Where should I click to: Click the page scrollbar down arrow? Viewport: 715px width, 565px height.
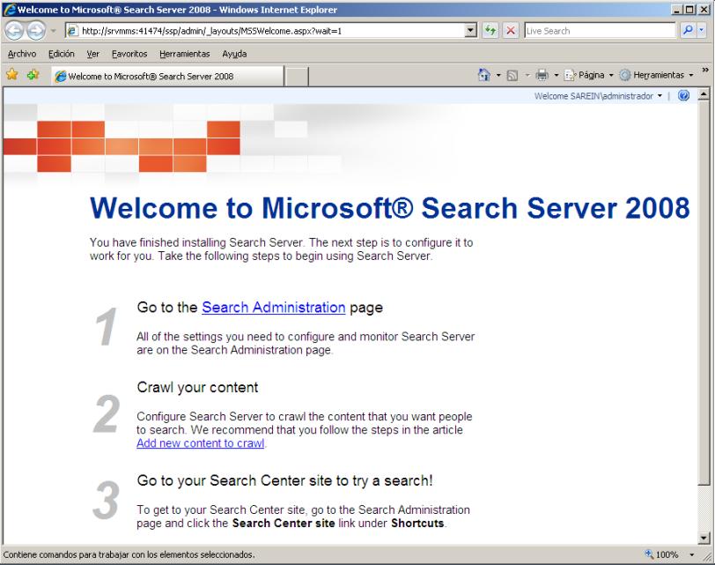(x=704, y=538)
